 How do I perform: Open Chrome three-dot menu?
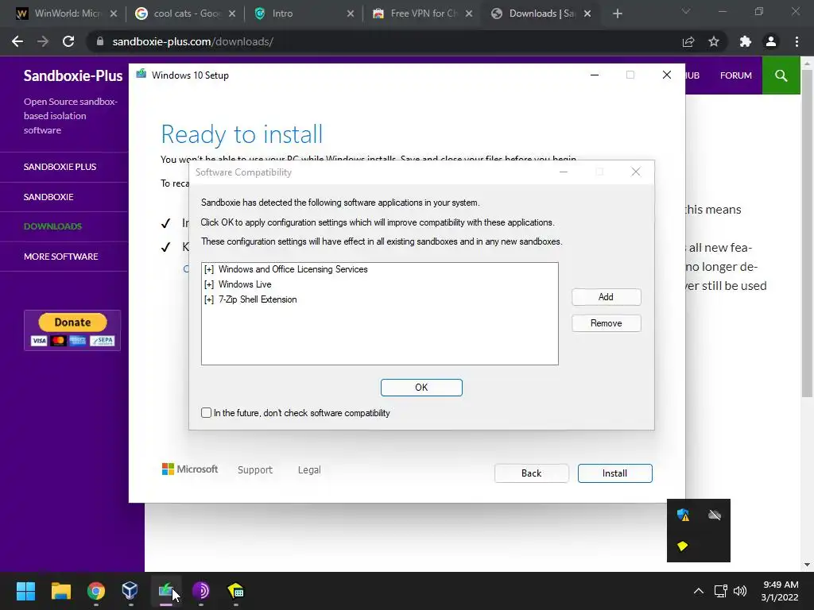click(797, 41)
